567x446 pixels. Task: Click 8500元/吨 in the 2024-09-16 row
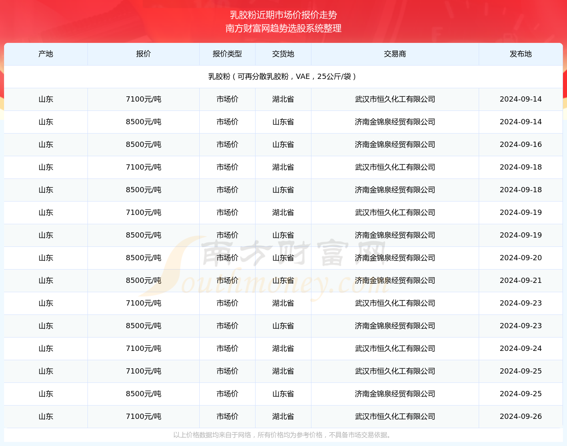(x=143, y=144)
